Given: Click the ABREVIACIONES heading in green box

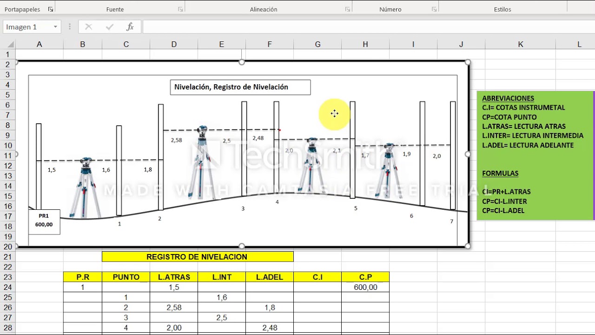Looking at the screenshot, I should tap(508, 98).
